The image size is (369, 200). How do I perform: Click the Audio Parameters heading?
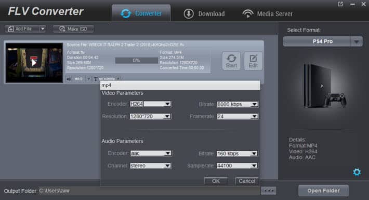pos(122,141)
